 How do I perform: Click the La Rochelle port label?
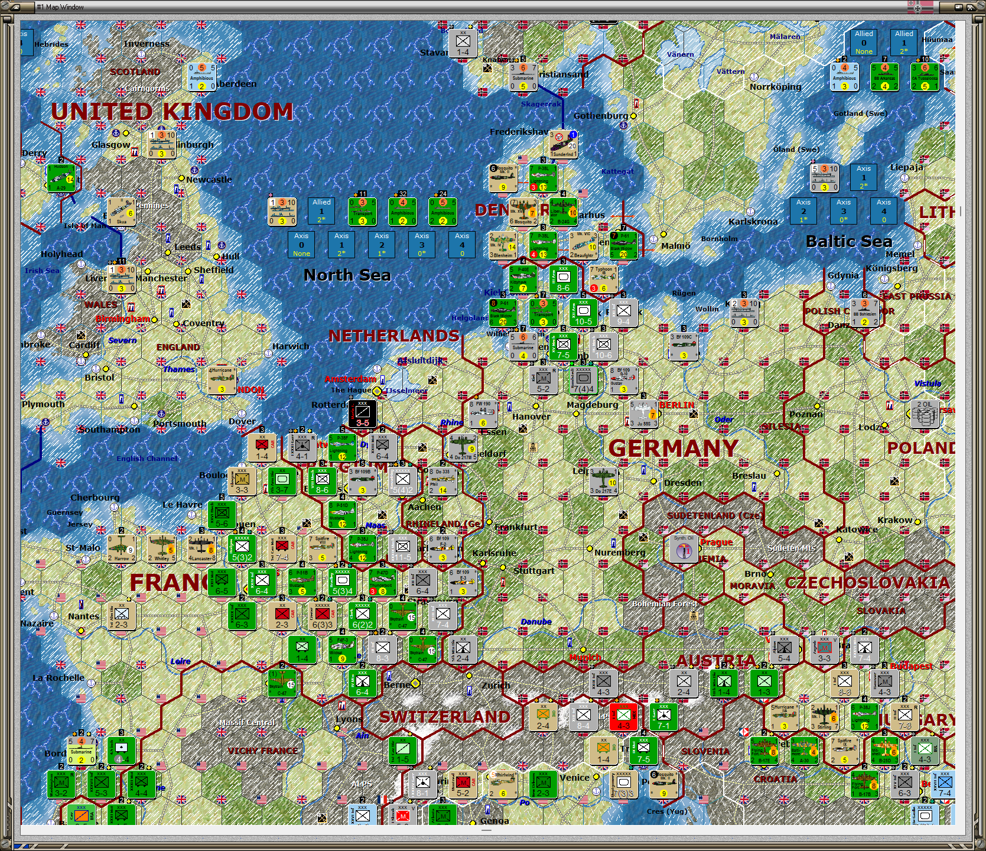coord(58,678)
